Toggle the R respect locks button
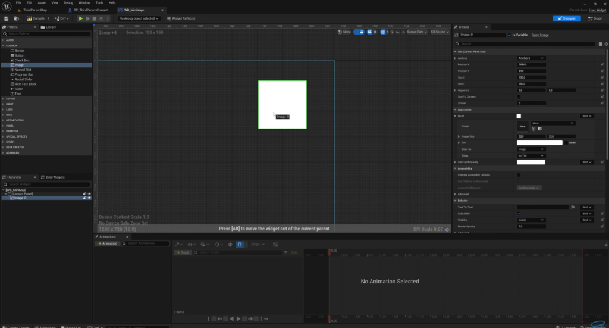Image resolution: width=609 pixels, height=328 pixels. tap(375, 32)
